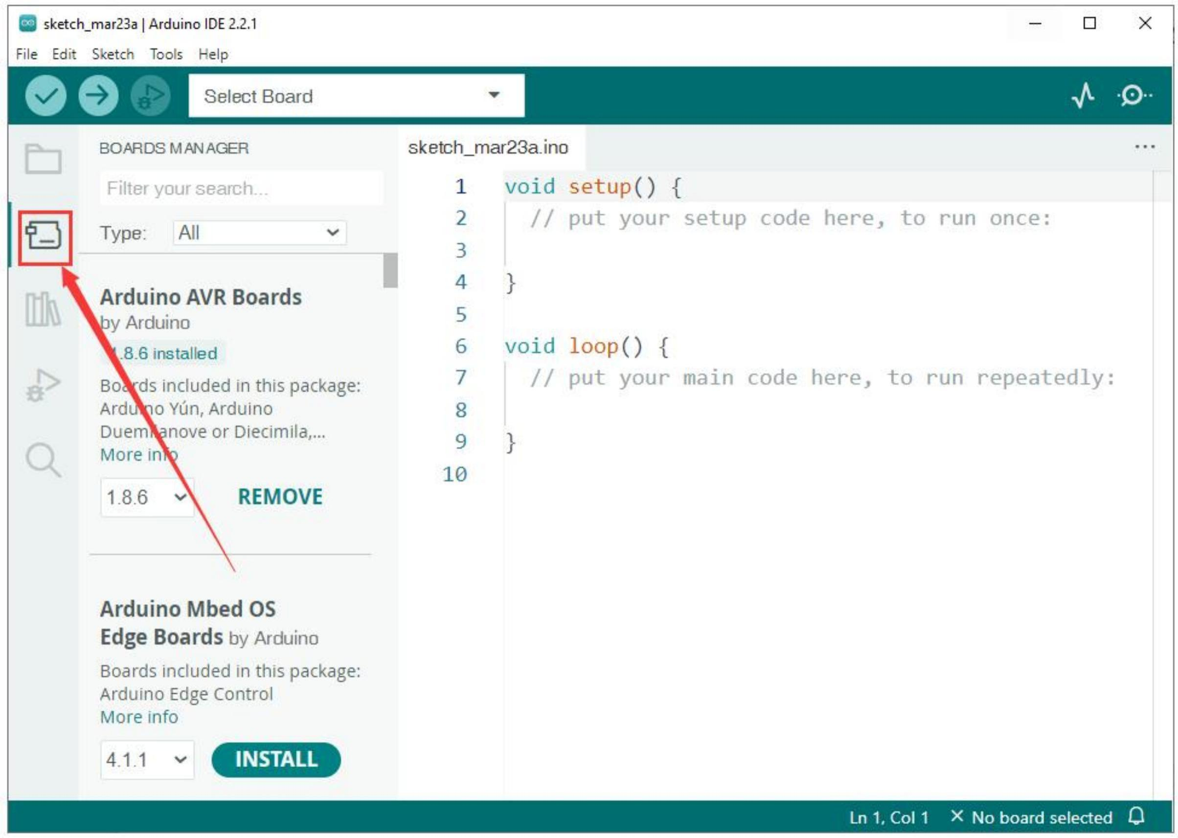Open the Tools menu
Image resolution: width=1178 pixels, height=838 pixels.
[166, 54]
